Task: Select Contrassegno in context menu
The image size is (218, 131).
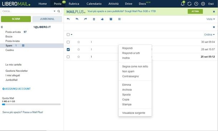Action: (130, 76)
